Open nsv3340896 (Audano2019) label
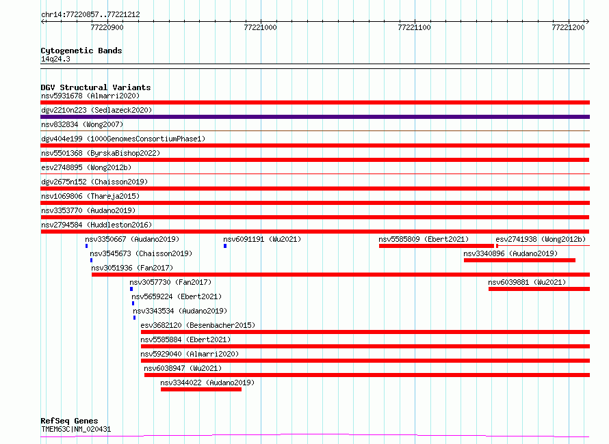 pyautogui.click(x=510, y=253)
